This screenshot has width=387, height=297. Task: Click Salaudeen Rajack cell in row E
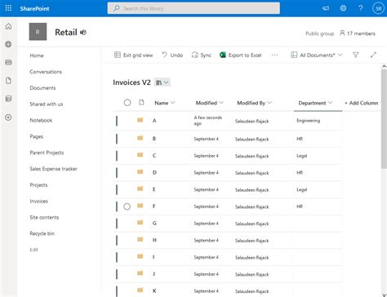tap(252, 190)
